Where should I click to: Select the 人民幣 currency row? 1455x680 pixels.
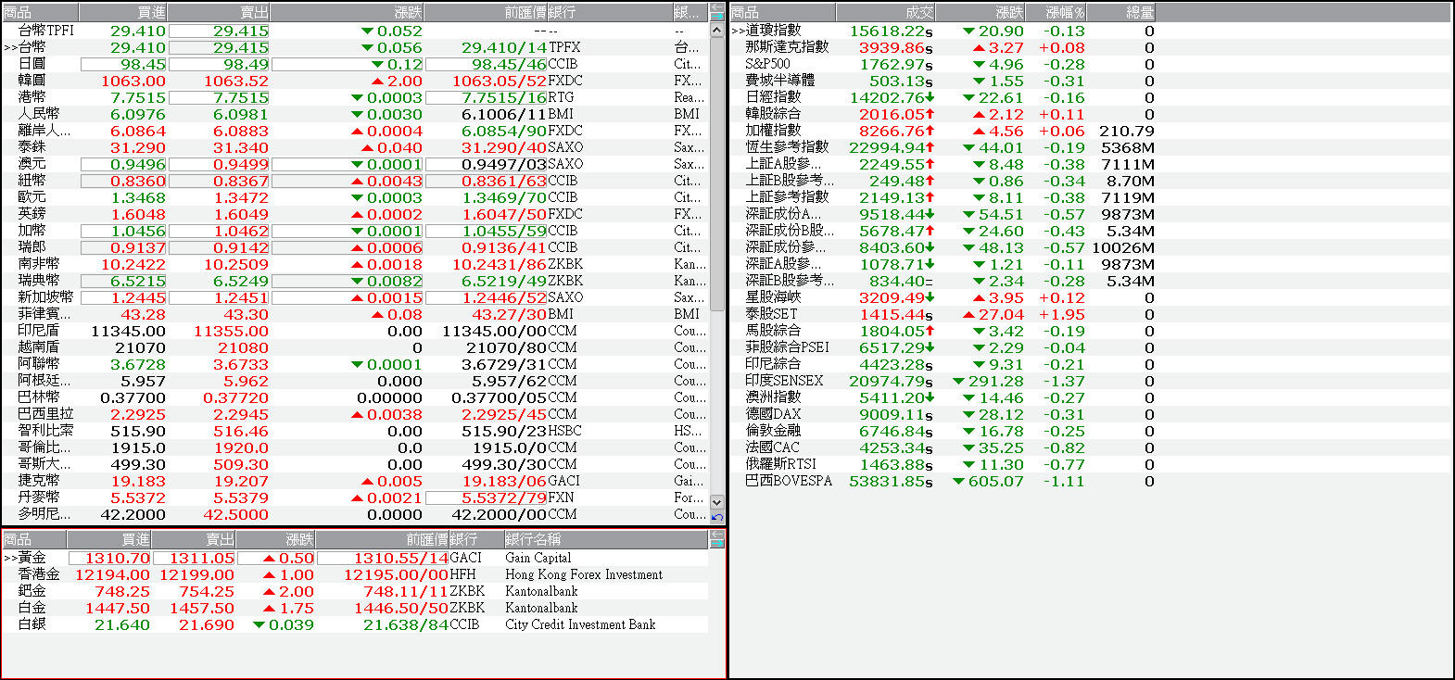[356, 114]
